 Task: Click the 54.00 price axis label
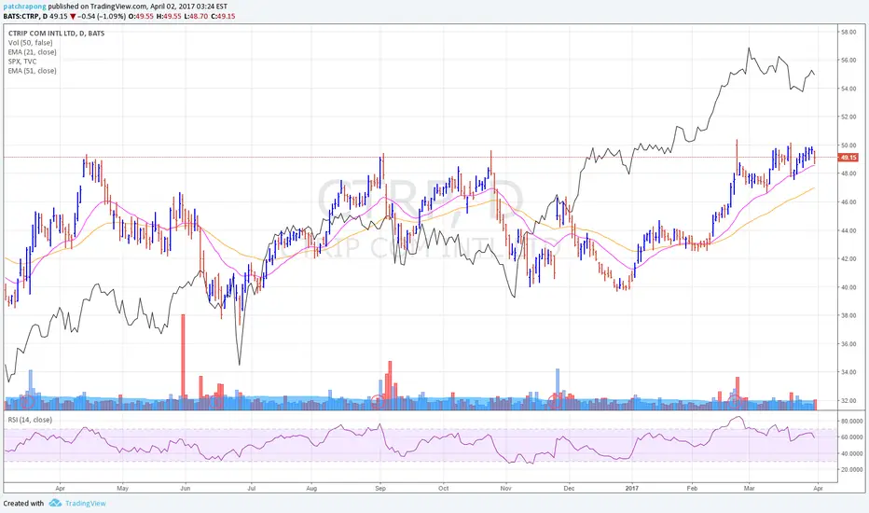[x=848, y=89]
